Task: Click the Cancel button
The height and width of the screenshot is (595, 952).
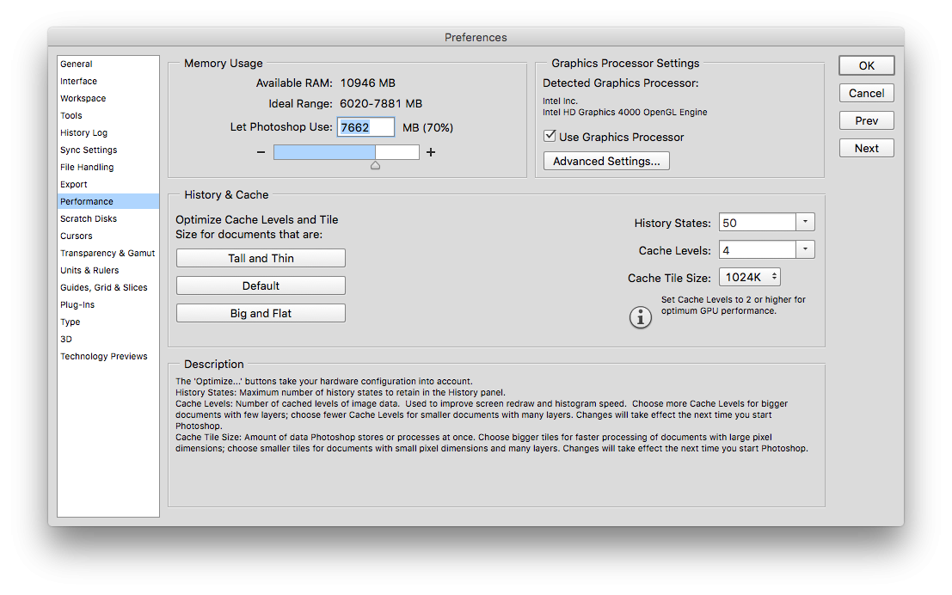Action: pyautogui.click(x=866, y=93)
